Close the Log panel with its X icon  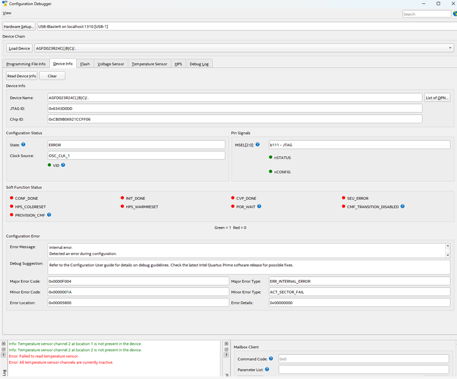tap(4, 344)
